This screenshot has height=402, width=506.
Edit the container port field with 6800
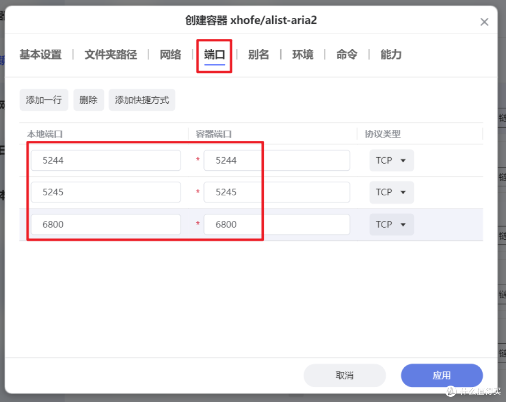point(277,224)
